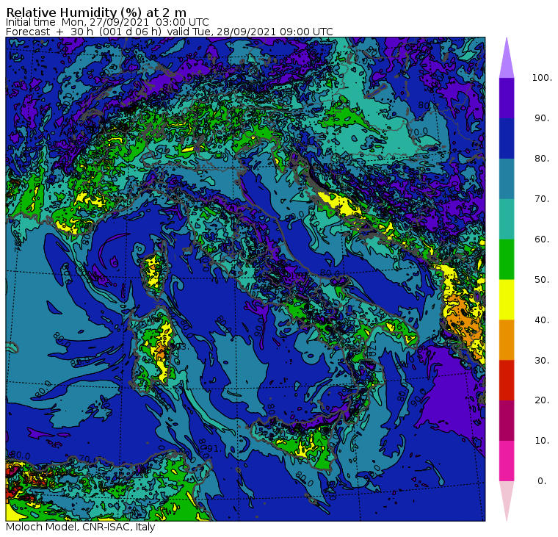This screenshot has width=558, height=537.
Task: Click the '20.' colorbar label
Action: [x=542, y=400]
